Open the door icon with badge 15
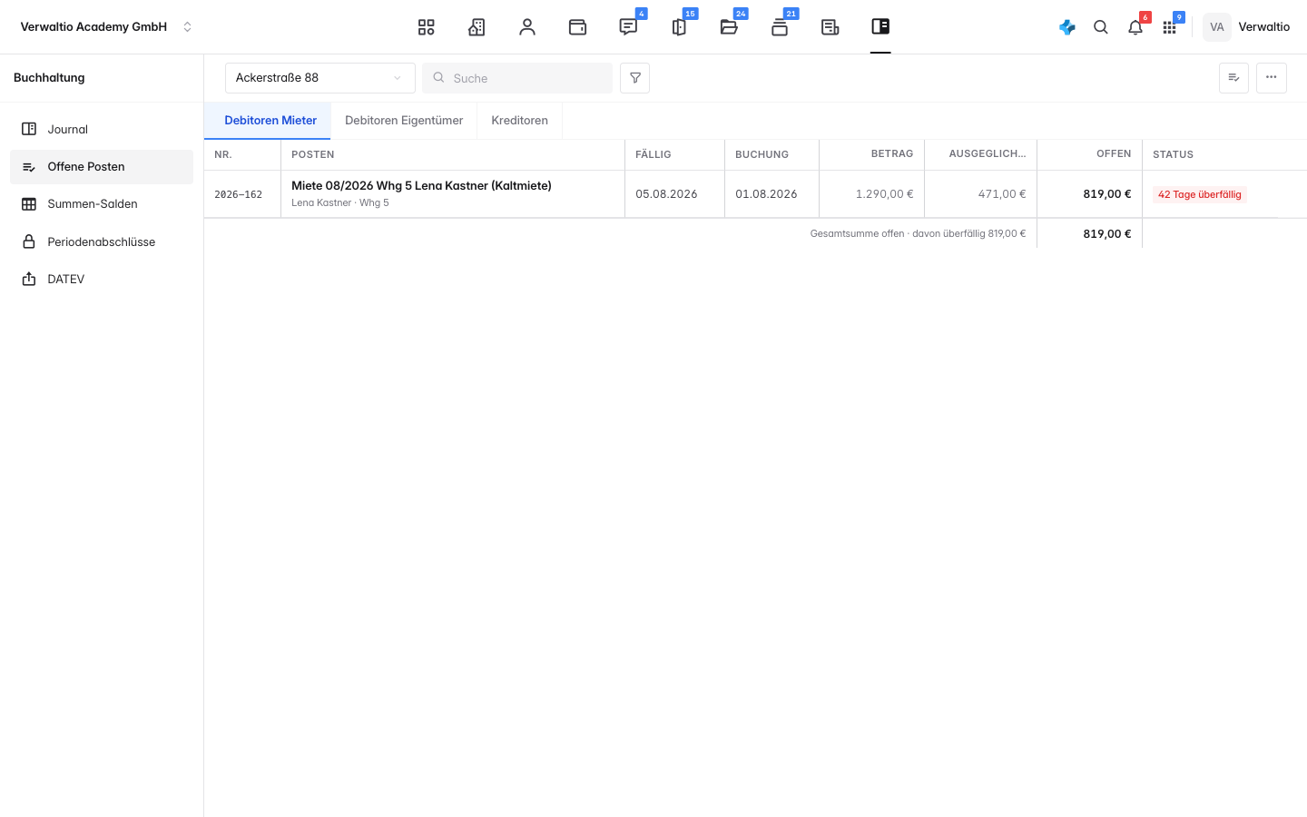Screen dimensions: 1307x817 (678, 27)
